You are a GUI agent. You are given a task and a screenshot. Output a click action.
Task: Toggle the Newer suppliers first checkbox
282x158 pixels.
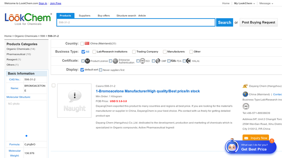(x=100, y=70)
